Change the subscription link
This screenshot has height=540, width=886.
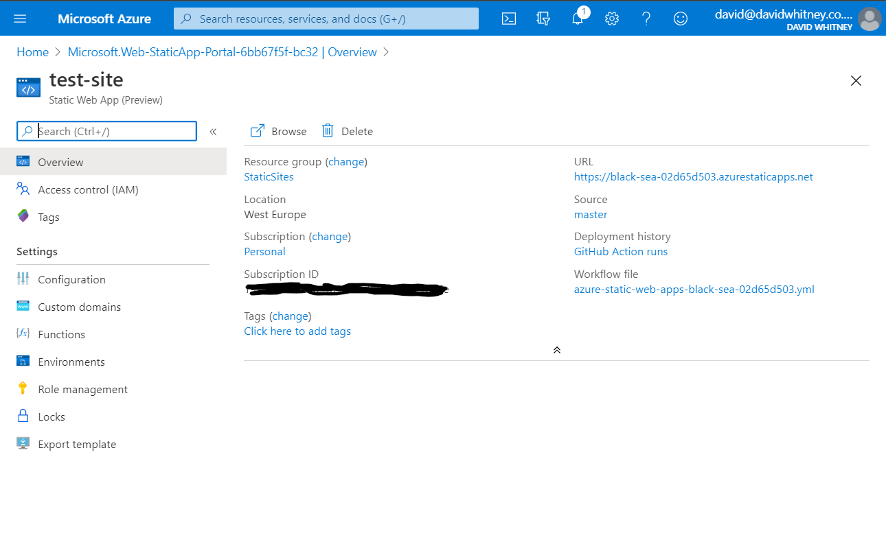[330, 237]
